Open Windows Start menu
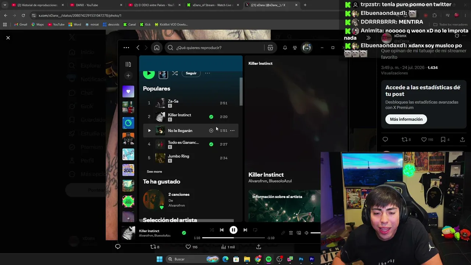Screen dimensions: 471x265 click(159, 259)
